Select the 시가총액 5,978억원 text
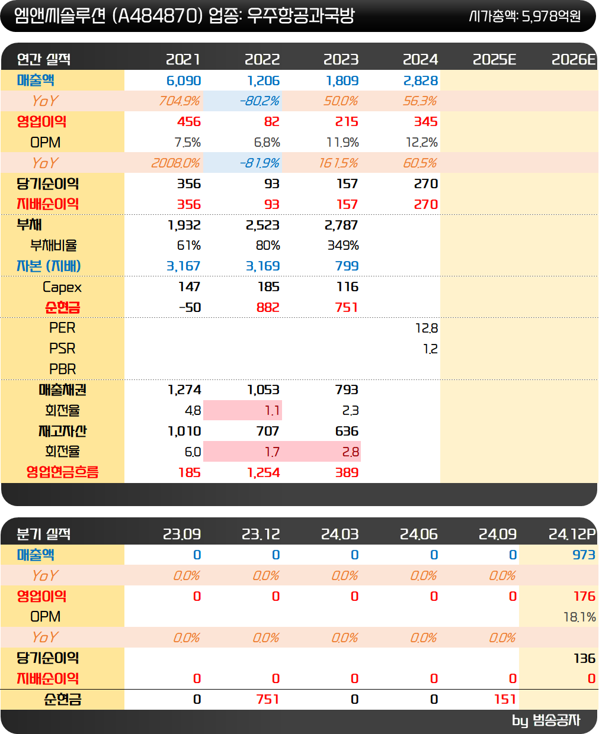The height and width of the screenshot is (734, 599). click(x=525, y=17)
